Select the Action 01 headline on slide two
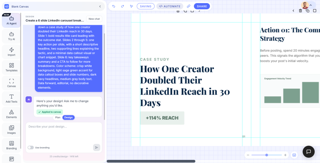The image size is (320, 163). pos(290,34)
